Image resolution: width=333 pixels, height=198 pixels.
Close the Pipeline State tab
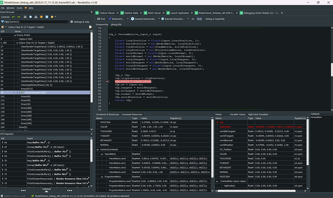click(x=141, y=13)
